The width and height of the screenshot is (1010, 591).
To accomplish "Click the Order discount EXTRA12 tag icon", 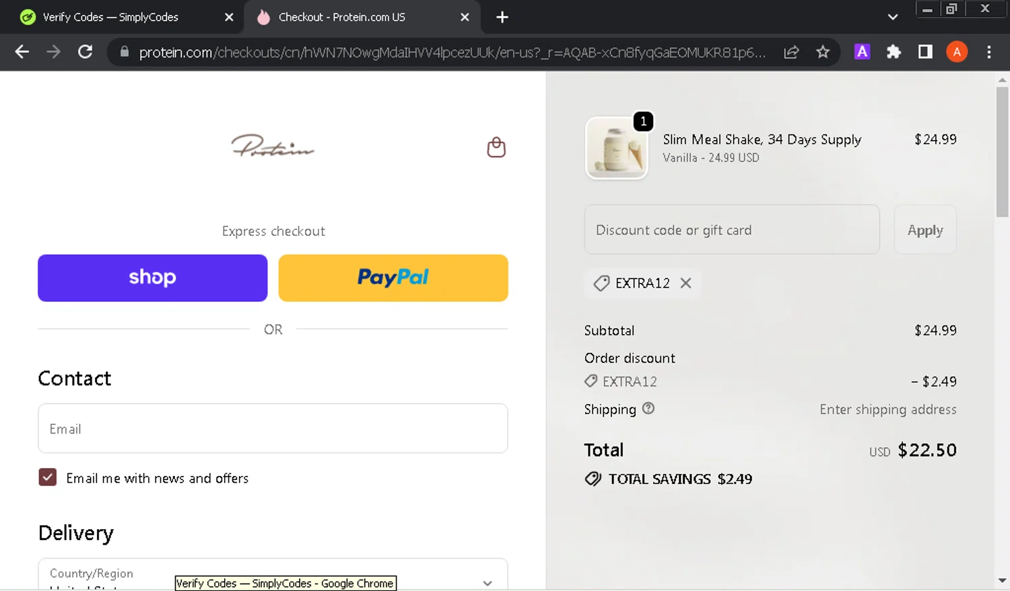I will [591, 381].
